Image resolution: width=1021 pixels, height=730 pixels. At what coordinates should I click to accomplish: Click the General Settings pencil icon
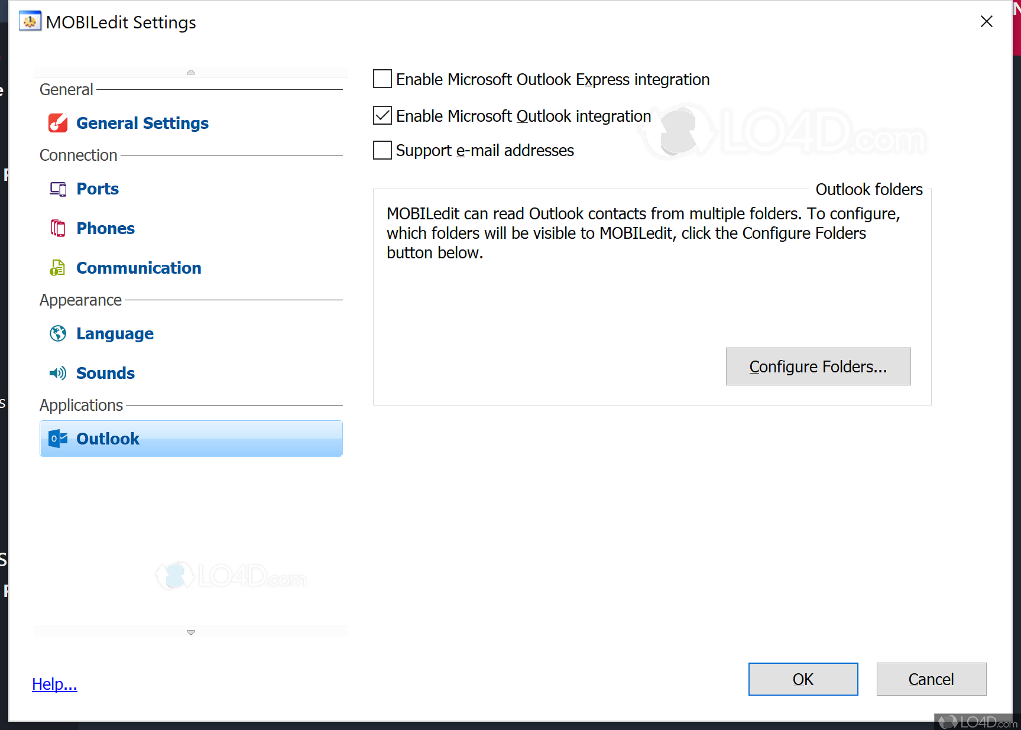coord(58,123)
